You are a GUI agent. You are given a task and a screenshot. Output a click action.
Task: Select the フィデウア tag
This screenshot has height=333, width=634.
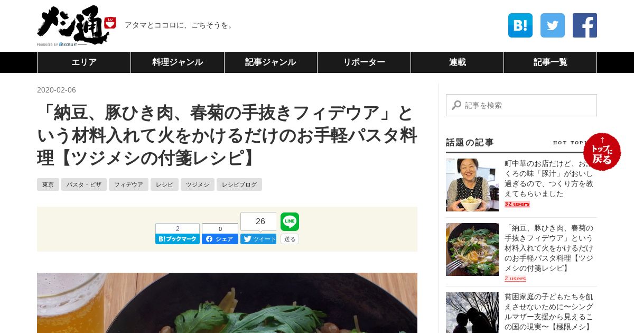click(128, 184)
